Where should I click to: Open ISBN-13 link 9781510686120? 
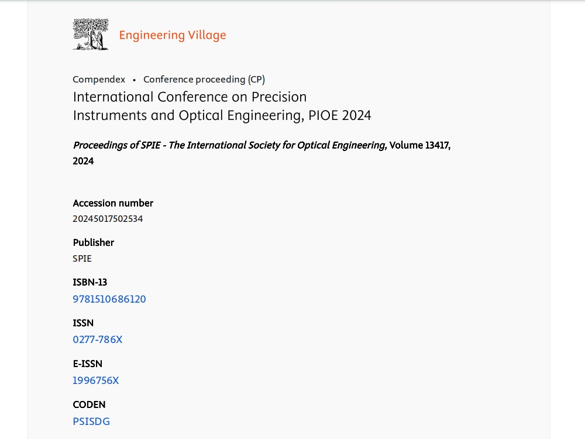(109, 299)
